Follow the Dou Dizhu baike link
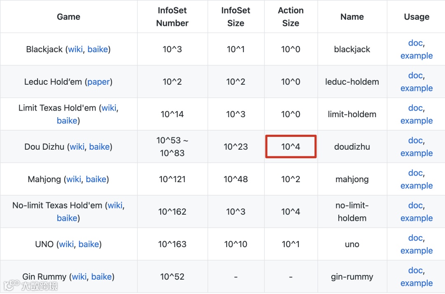The height and width of the screenshot is (294, 445). (x=99, y=147)
